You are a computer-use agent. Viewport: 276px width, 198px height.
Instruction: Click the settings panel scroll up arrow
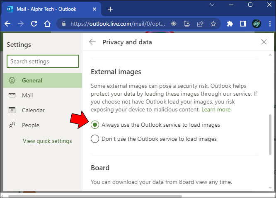coord(270,55)
